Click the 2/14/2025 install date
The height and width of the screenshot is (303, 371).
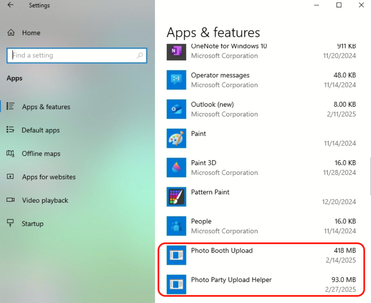[341, 260]
